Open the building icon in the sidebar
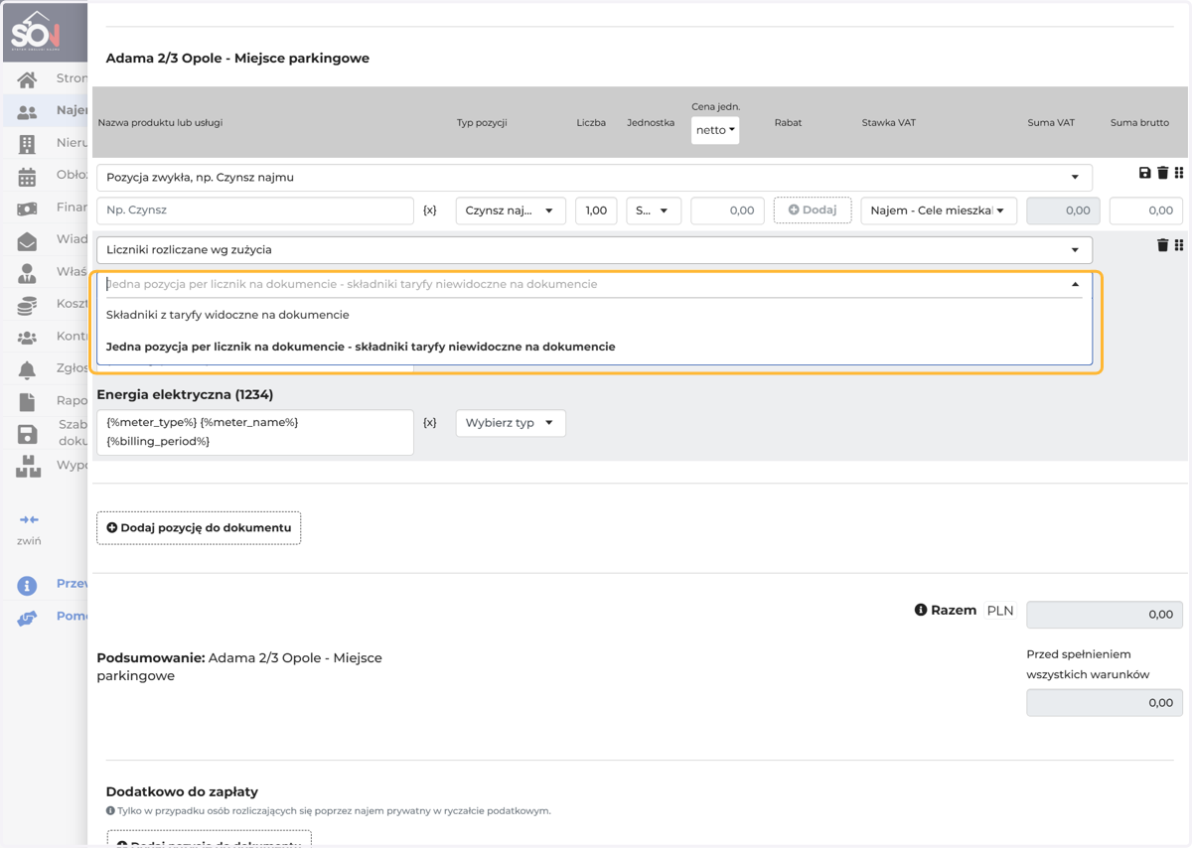The image size is (1192, 848). point(27,145)
